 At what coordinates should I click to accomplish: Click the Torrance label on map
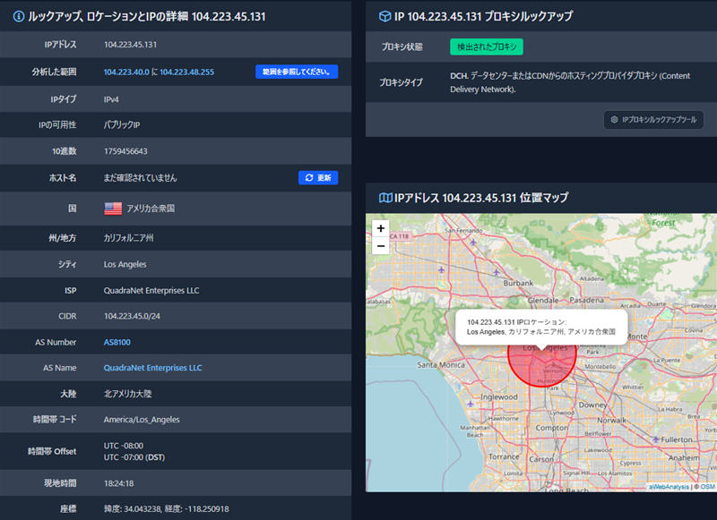[x=504, y=456]
